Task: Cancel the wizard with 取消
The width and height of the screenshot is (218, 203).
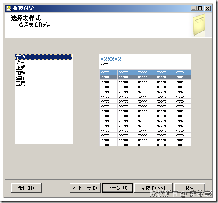Action: tap(189, 188)
